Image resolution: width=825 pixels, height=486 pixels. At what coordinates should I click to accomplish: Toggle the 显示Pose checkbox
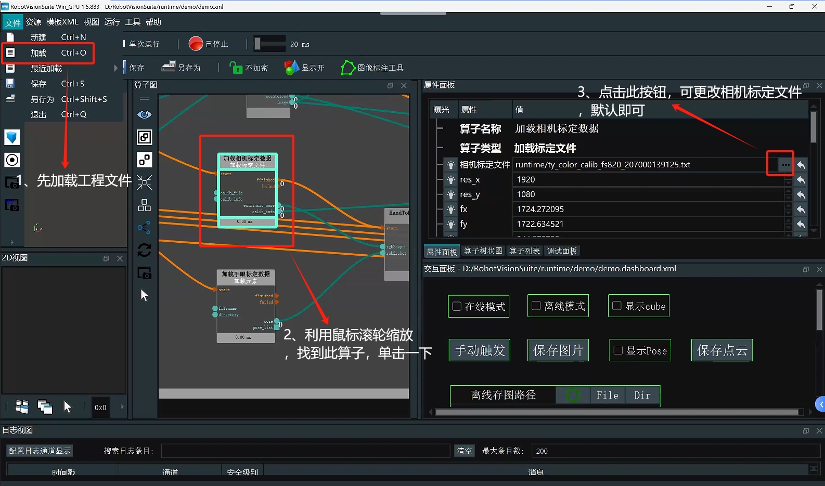(x=618, y=350)
